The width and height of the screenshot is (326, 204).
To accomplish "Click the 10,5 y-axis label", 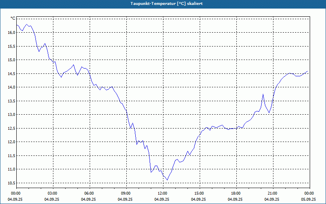I will point(12,183).
